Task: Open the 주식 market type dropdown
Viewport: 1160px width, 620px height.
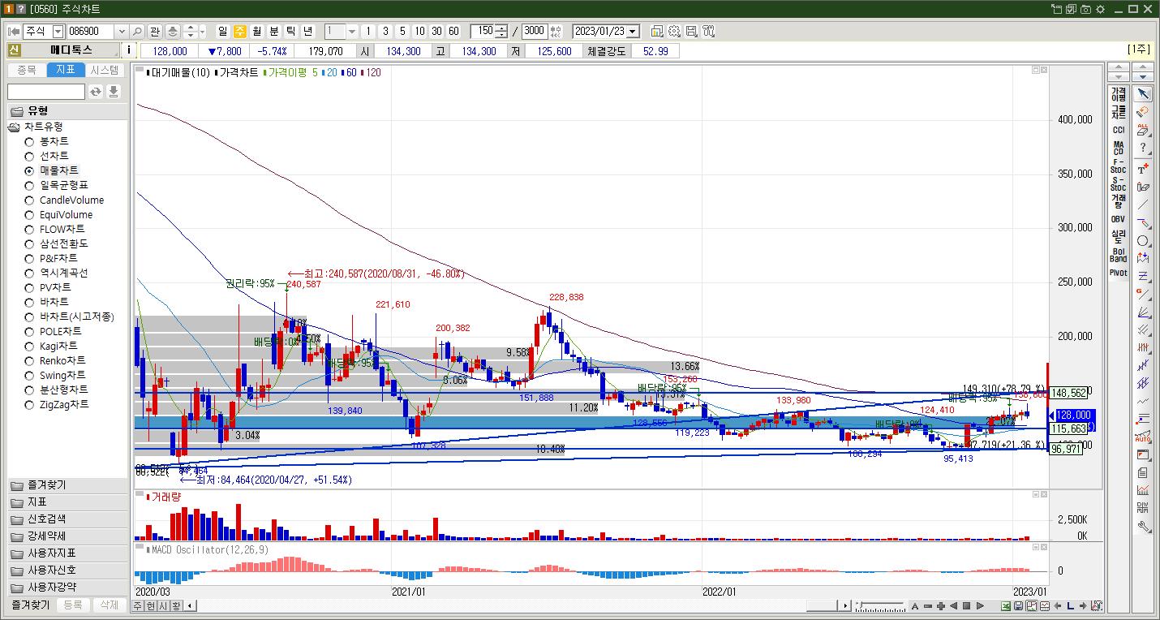Action: pos(58,32)
